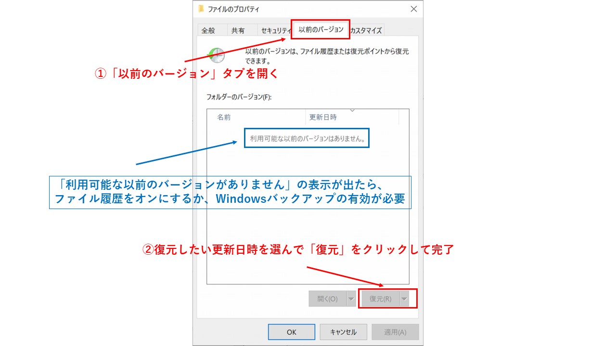This screenshot has height=346, width=616.
Task: Expand the dropdown arrow next to 復元(R)
Action: click(404, 299)
